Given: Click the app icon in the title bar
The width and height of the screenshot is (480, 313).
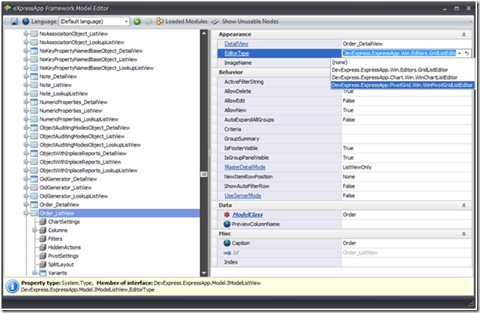Looking at the screenshot, I should [x=7, y=8].
